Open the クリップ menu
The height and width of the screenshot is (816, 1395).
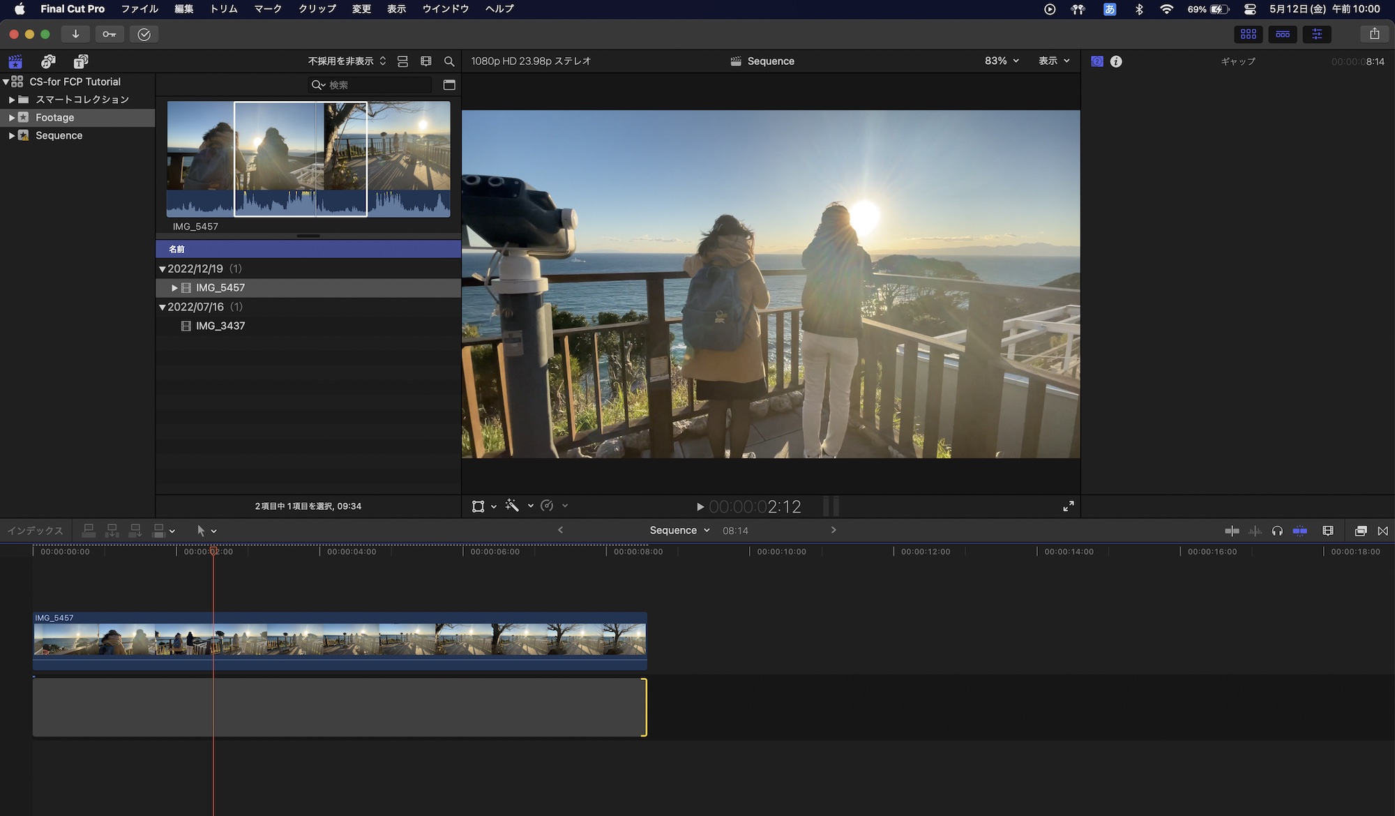pos(315,9)
